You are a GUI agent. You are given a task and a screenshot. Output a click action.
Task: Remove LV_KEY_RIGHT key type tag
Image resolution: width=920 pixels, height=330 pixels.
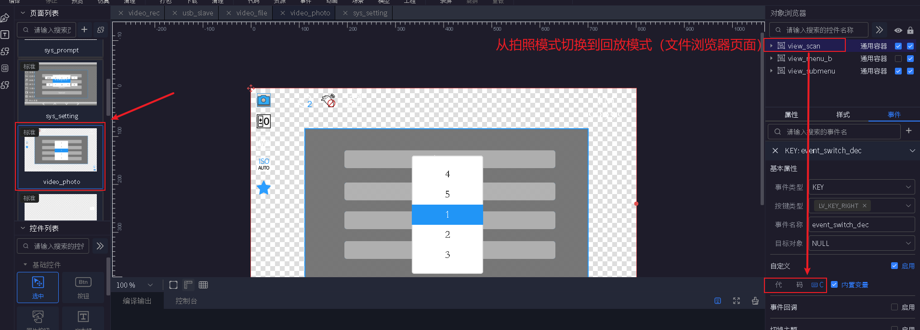click(865, 206)
